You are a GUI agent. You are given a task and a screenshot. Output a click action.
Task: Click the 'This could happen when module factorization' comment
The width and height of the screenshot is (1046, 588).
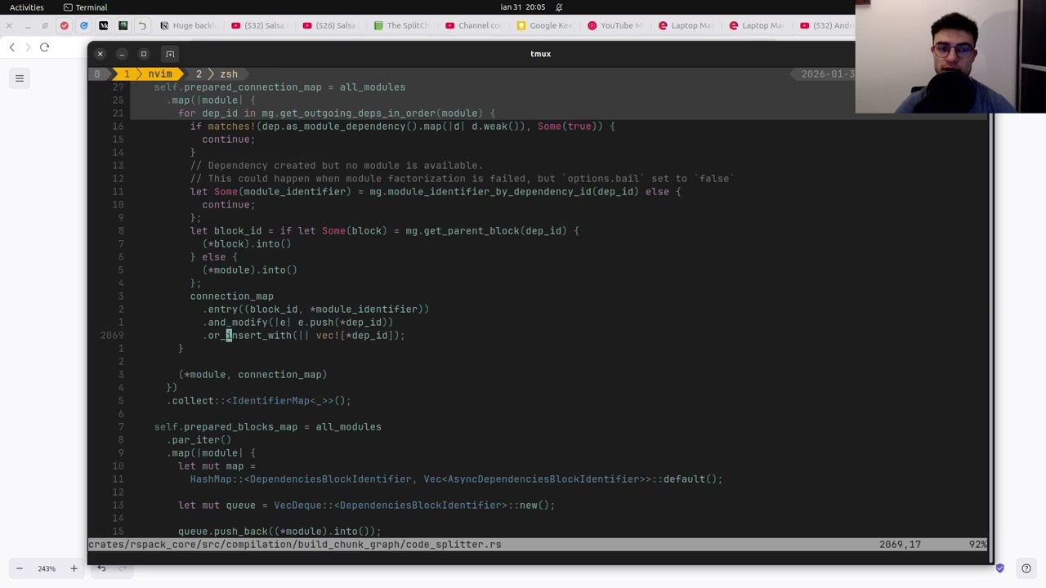pyautogui.click(x=463, y=179)
